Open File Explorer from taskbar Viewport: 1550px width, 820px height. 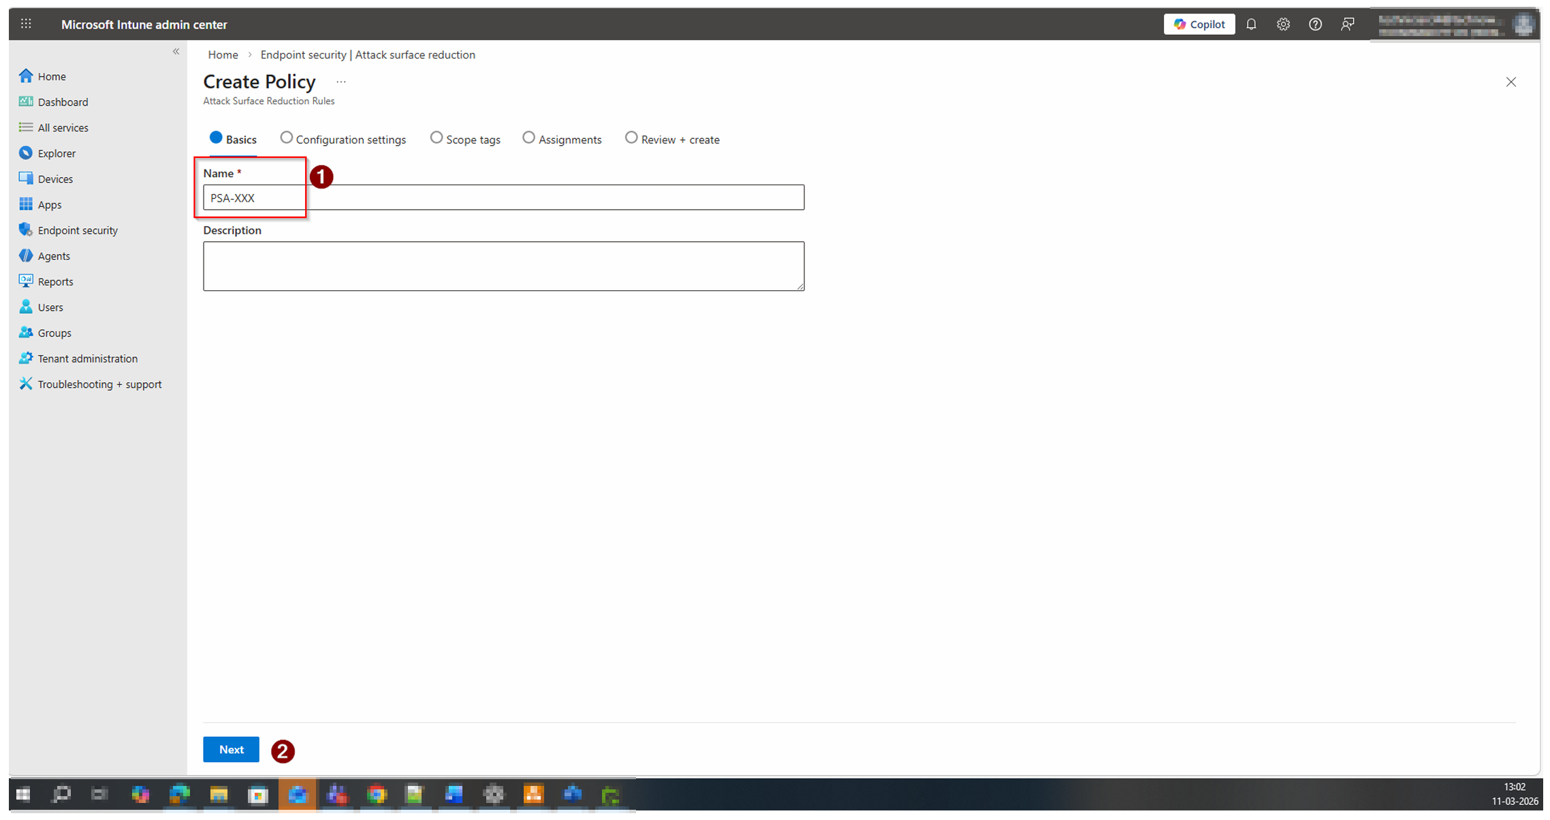219,794
